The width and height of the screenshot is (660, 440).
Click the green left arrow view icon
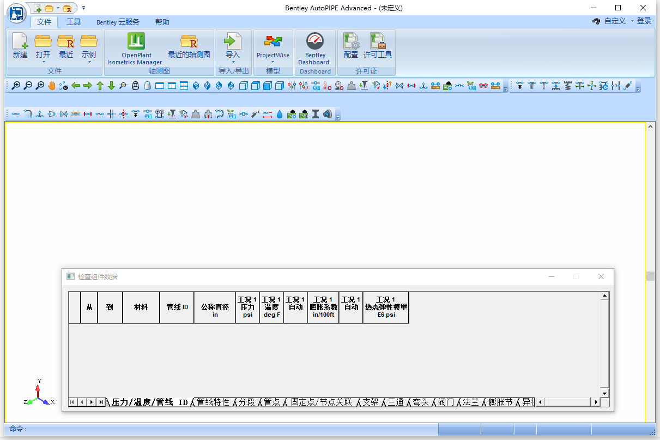click(76, 86)
